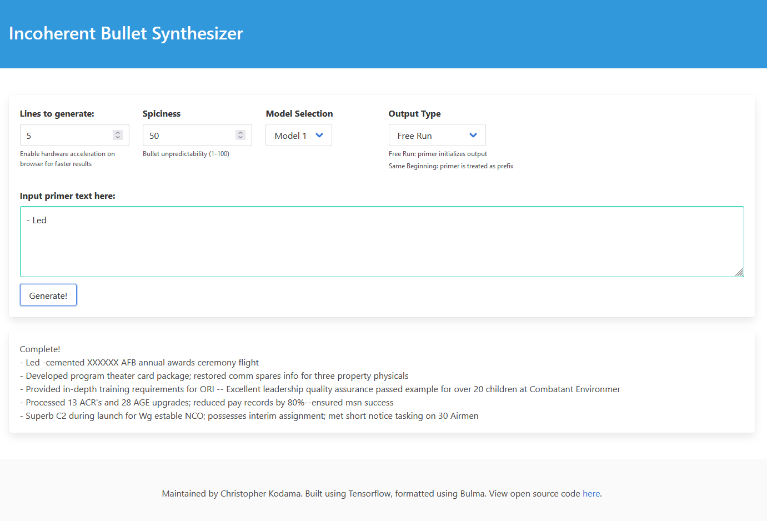Click the 'Processed 13 ACR's' output line

click(x=207, y=403)
